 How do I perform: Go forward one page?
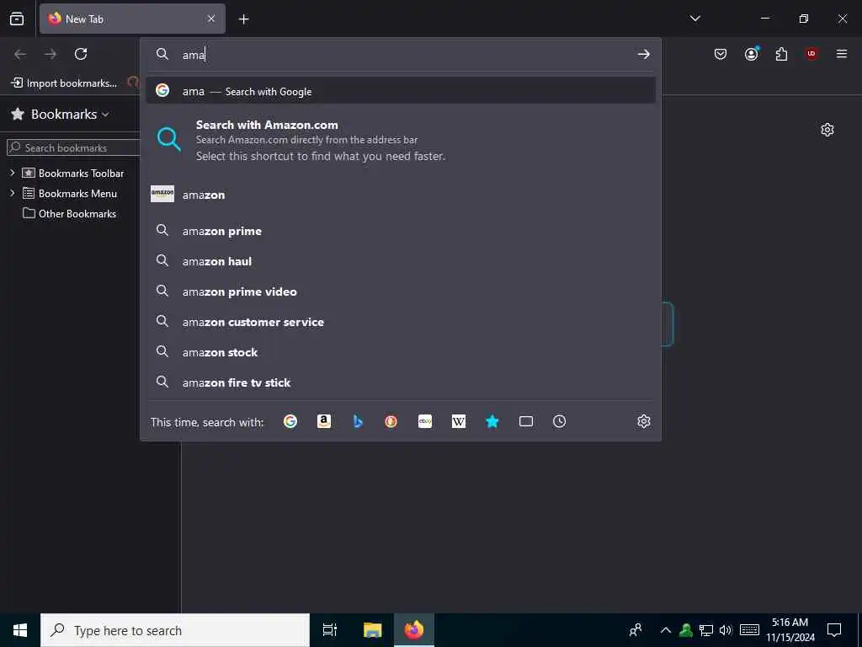point(51,54)
